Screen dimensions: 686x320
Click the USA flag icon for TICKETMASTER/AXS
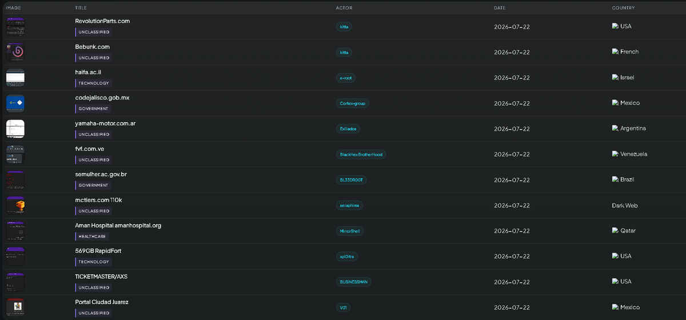(615, 282)
